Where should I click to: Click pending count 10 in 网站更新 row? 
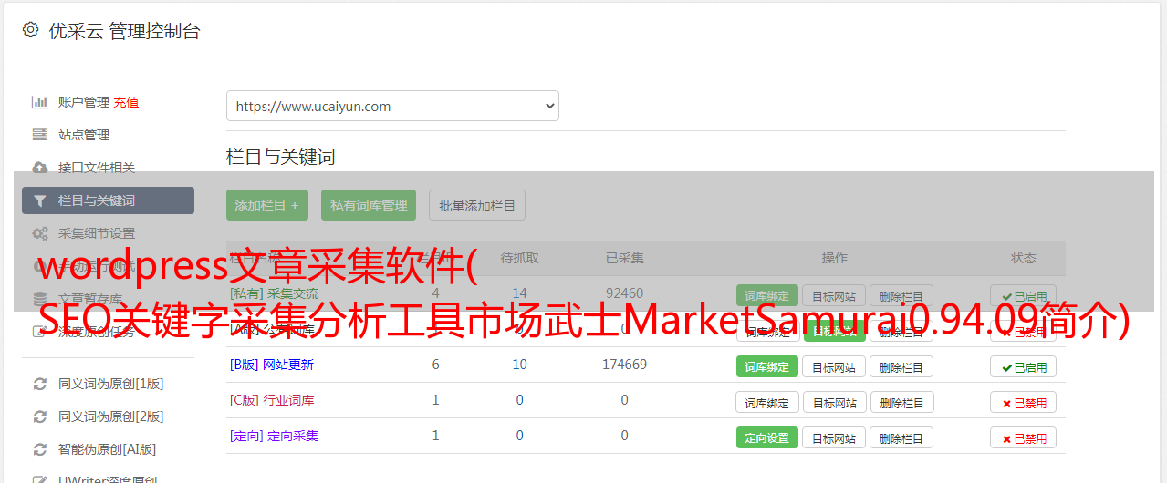point(519,365)
